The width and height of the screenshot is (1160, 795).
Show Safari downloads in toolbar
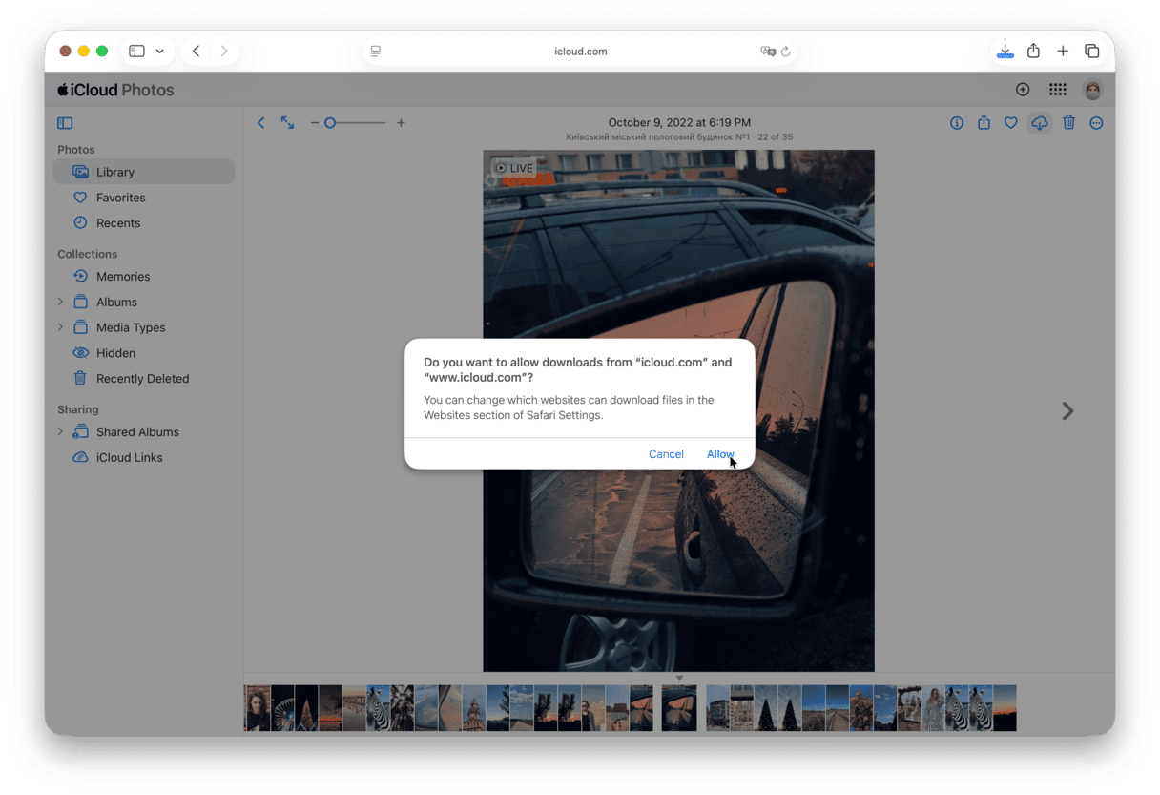pos(1005,52)
